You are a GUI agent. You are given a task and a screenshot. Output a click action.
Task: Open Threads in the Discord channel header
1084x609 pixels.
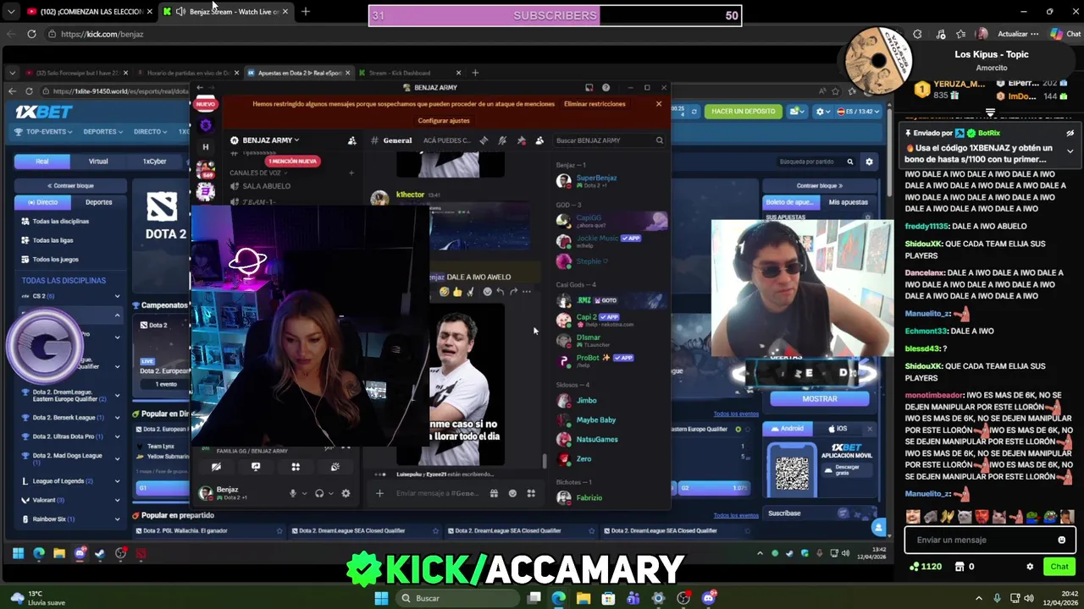click(484, 140)
